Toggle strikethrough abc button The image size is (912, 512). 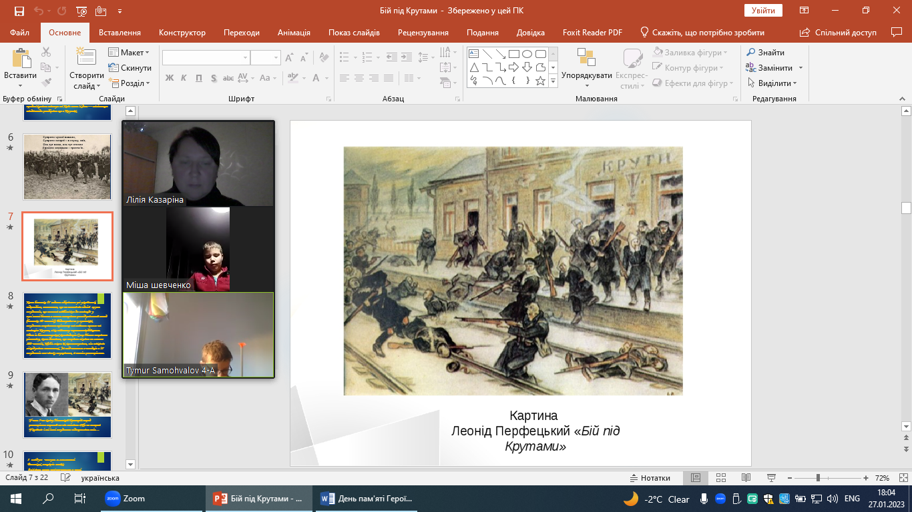coord(228,78)
